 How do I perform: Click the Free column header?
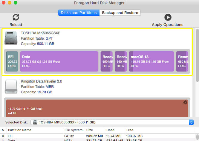pos(129,130)
